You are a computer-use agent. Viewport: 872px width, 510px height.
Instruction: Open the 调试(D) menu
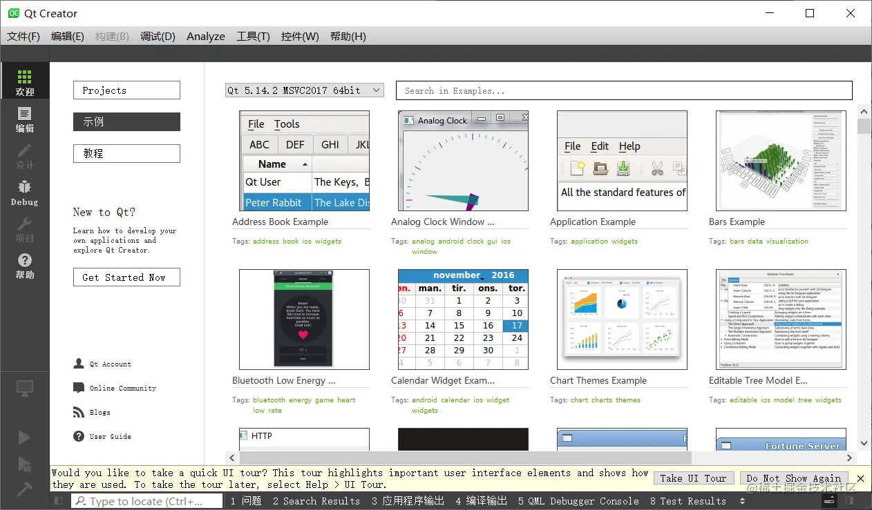pos(158,37)
